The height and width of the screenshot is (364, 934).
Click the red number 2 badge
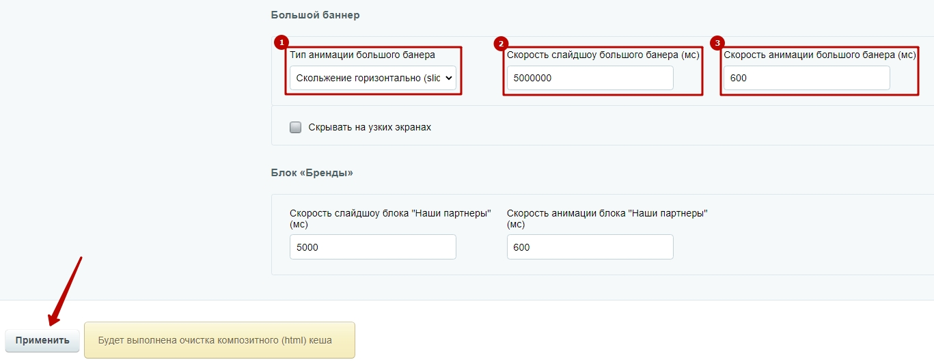point(500,43)
